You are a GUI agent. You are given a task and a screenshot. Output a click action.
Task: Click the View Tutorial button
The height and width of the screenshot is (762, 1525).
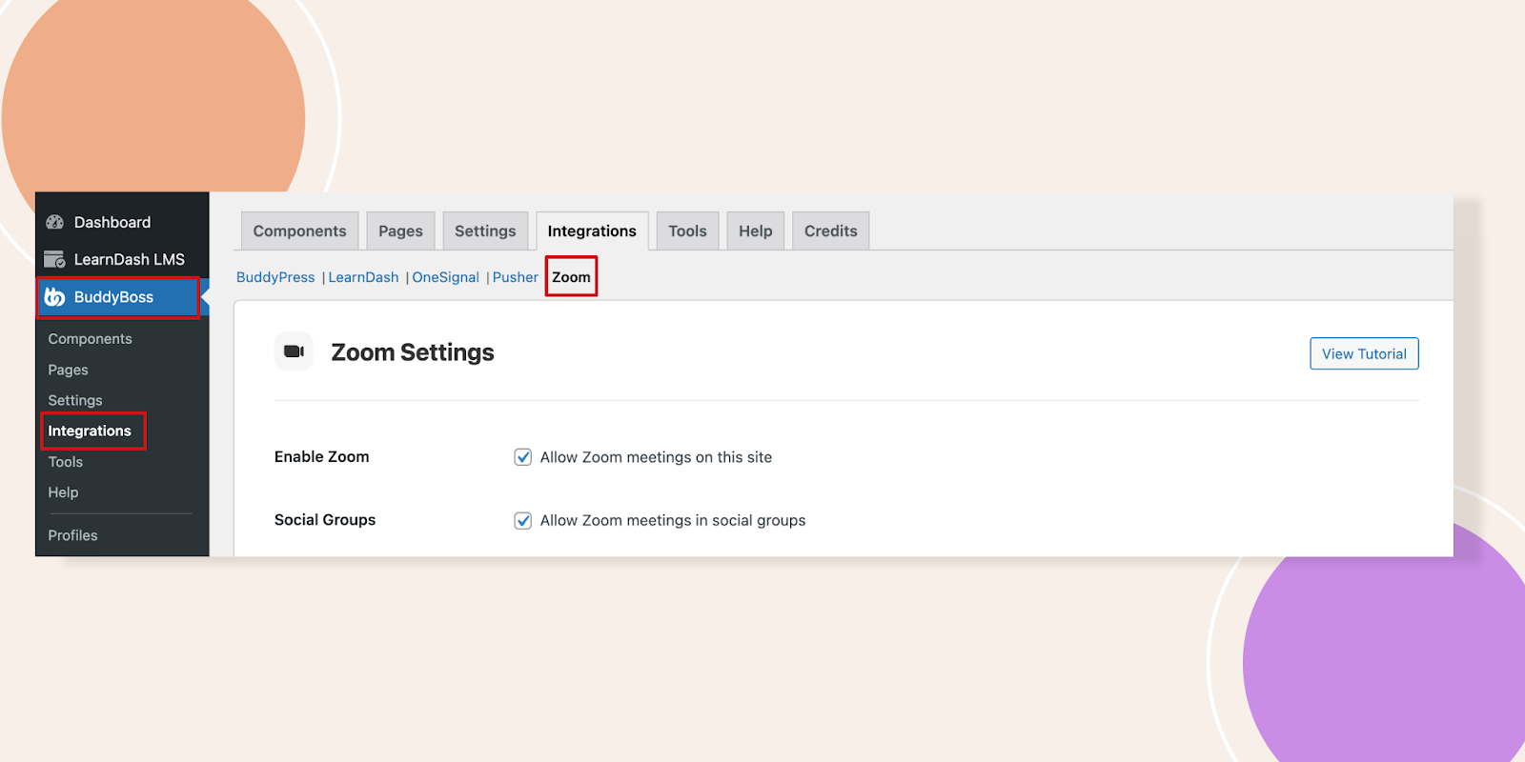pyautogui.click(x=1364, y=353)
